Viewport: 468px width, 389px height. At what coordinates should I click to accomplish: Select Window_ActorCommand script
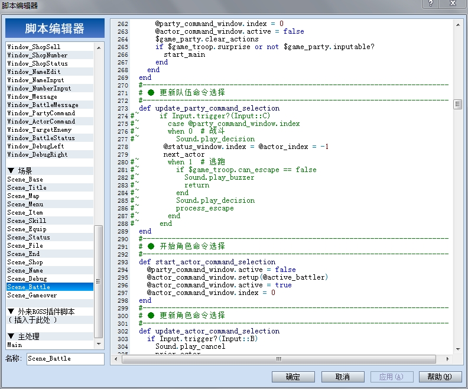pos(50,122)
